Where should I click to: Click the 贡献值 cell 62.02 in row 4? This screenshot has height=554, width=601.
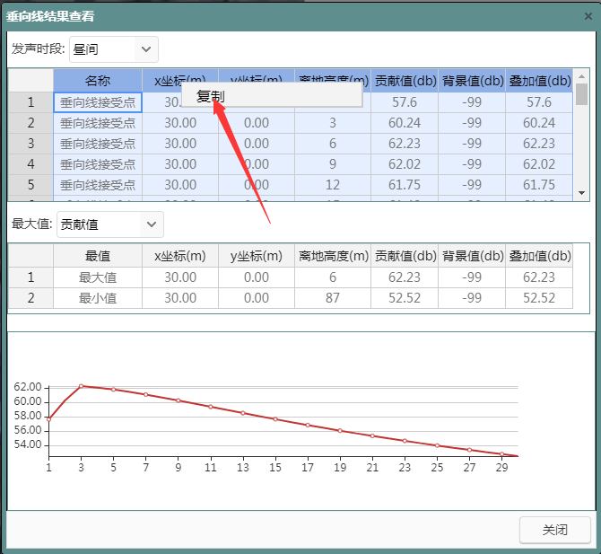point(405,164)
